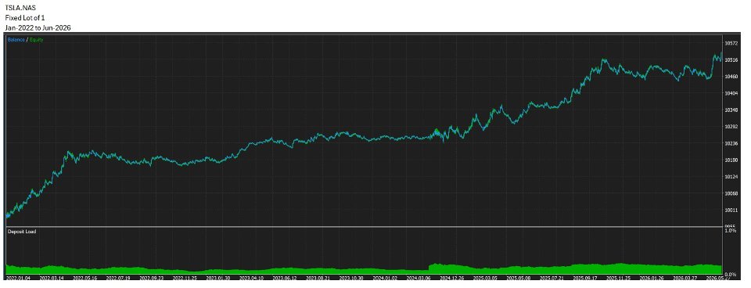The image size is (751, 288).
Task: Click the 10572 value on the price axis
Action: click(731, 43)
